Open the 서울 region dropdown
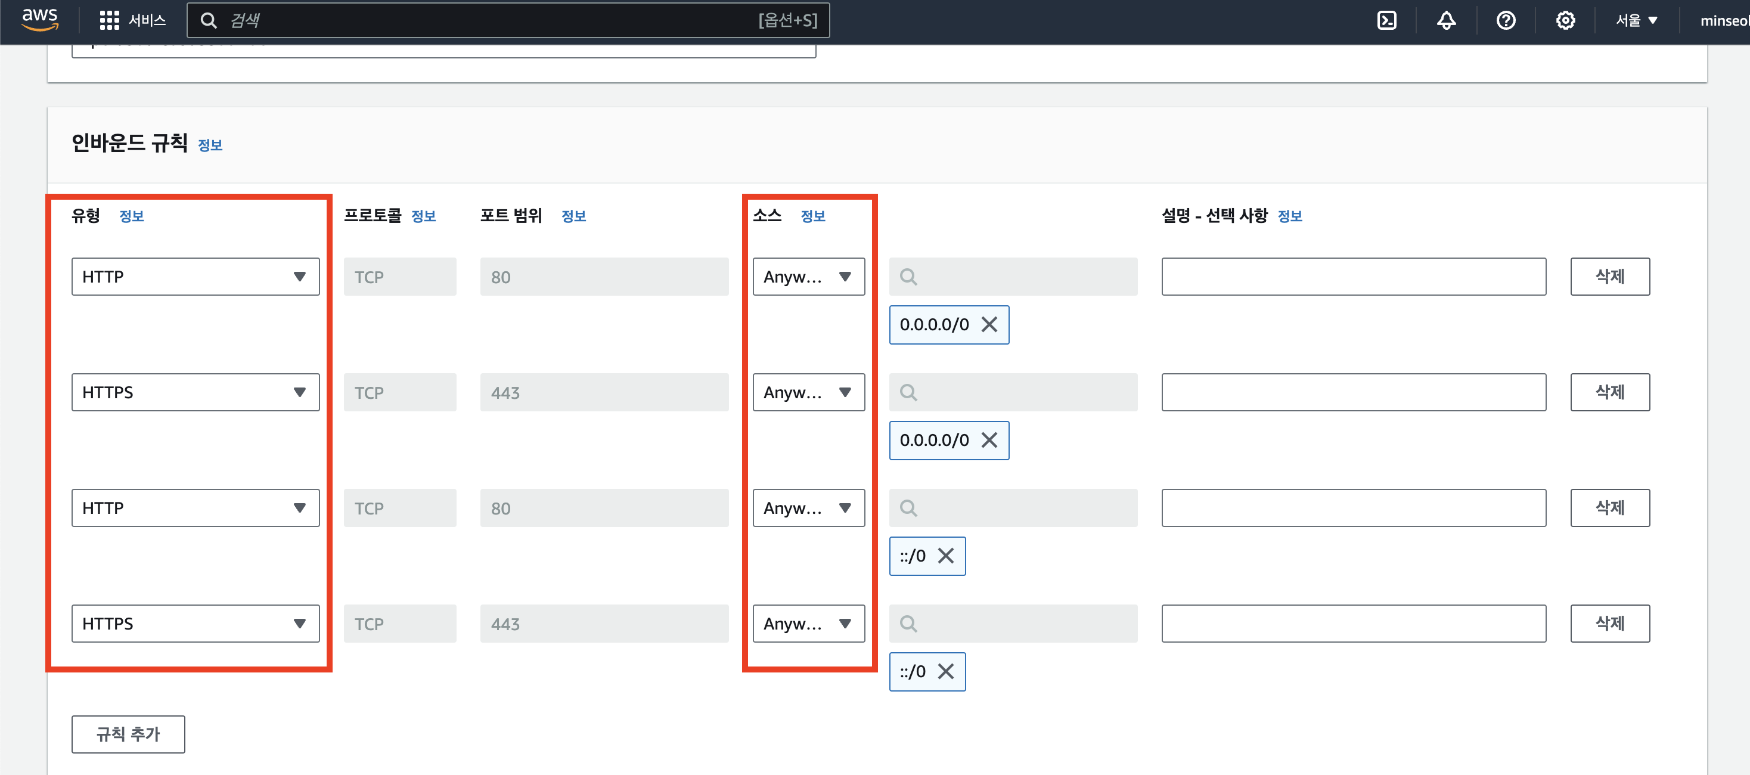Screen dimensions: 1750x775 [1636, 20]
